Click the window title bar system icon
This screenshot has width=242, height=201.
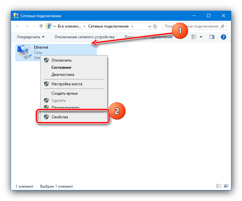click(x=16, y=16)
